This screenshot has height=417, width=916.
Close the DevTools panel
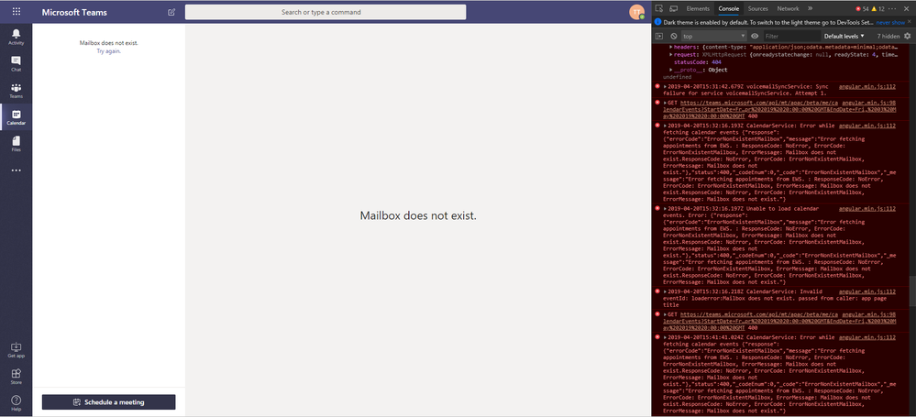coord(907,9)
